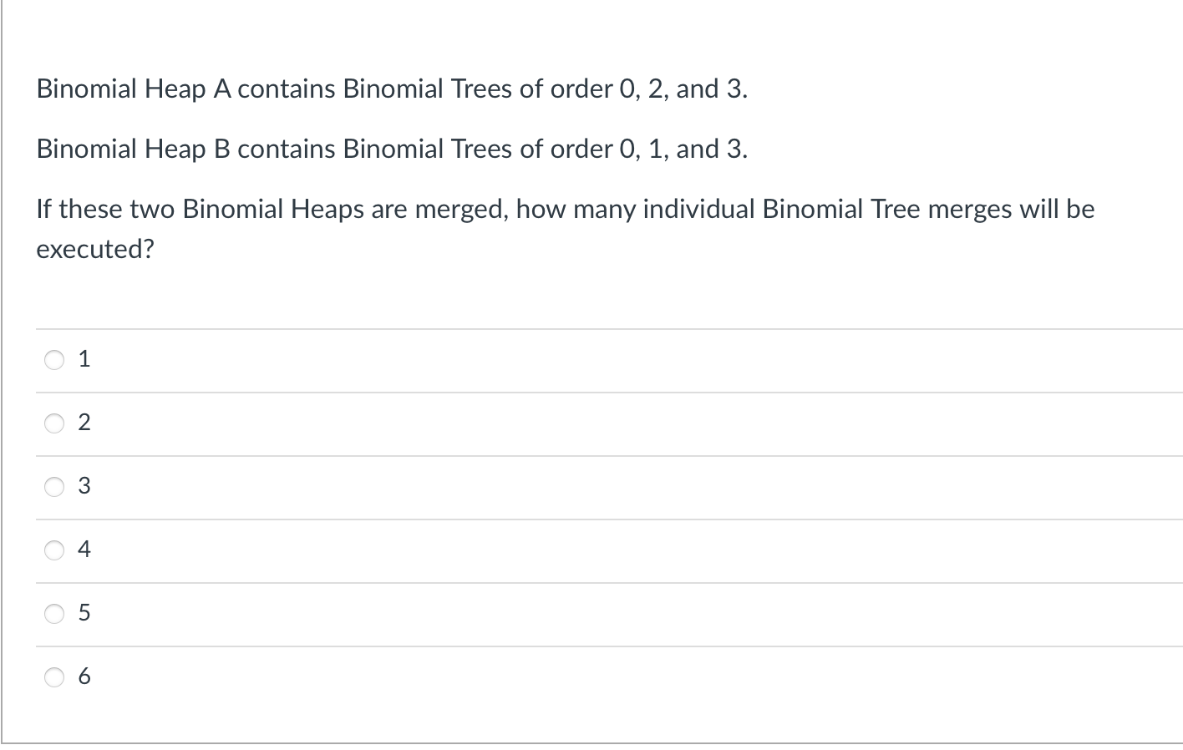Click the answer label text "1"

click(x=84, y=360)
